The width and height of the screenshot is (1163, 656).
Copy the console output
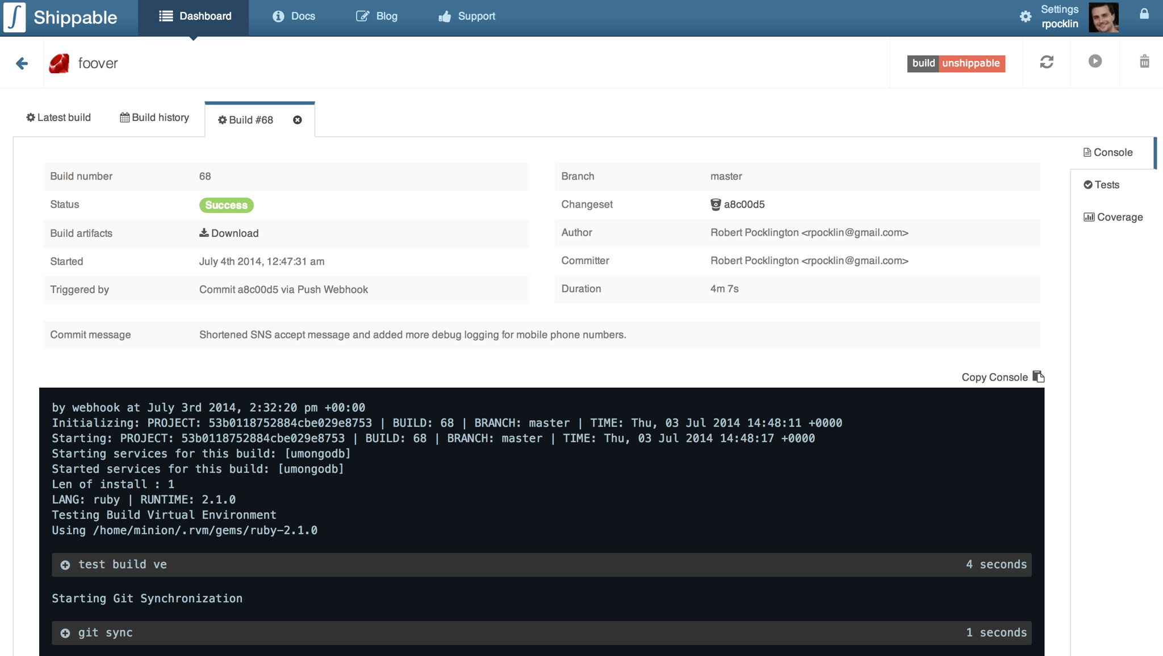[x=1003, y=377]
